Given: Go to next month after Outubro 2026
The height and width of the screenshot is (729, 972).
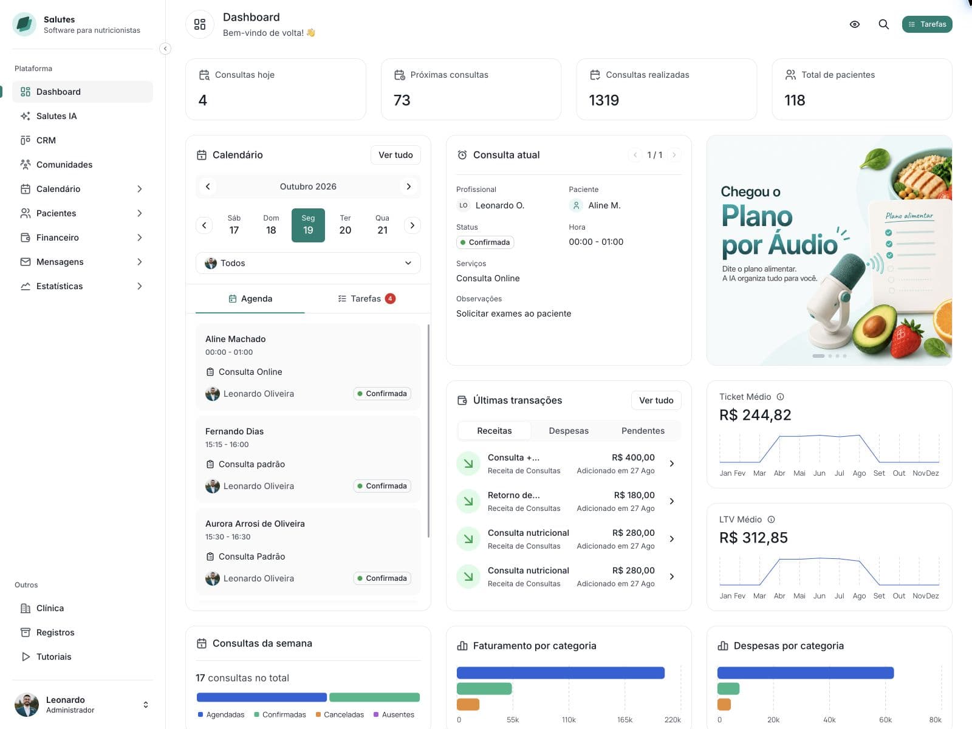Looking at the screenshot, I should coord(409,187).
